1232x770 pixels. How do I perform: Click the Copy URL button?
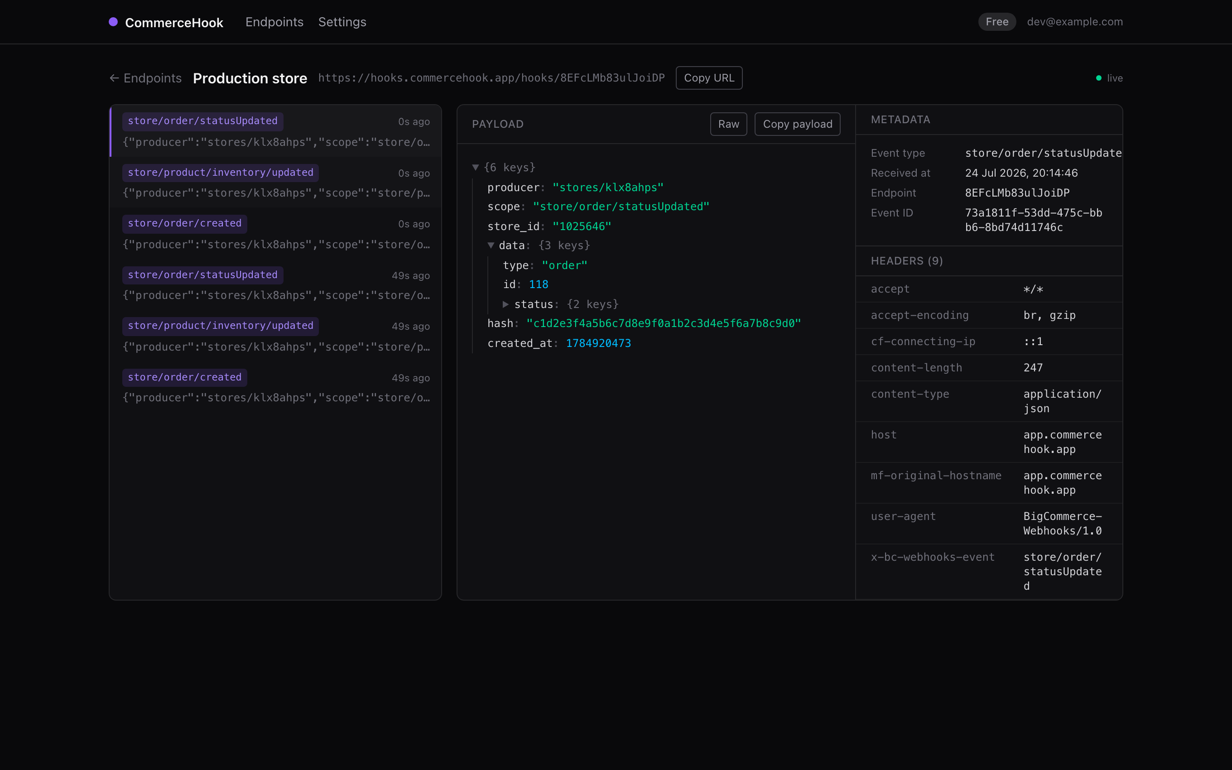(709, 78)
